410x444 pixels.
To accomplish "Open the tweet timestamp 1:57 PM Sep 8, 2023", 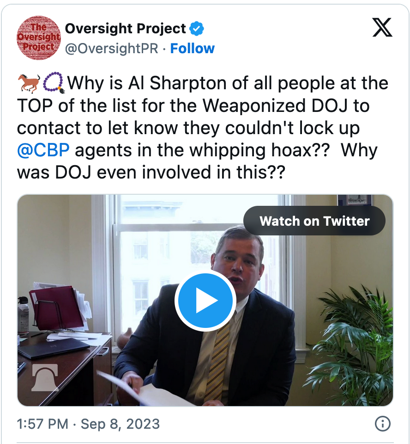I will coord(88,424).
